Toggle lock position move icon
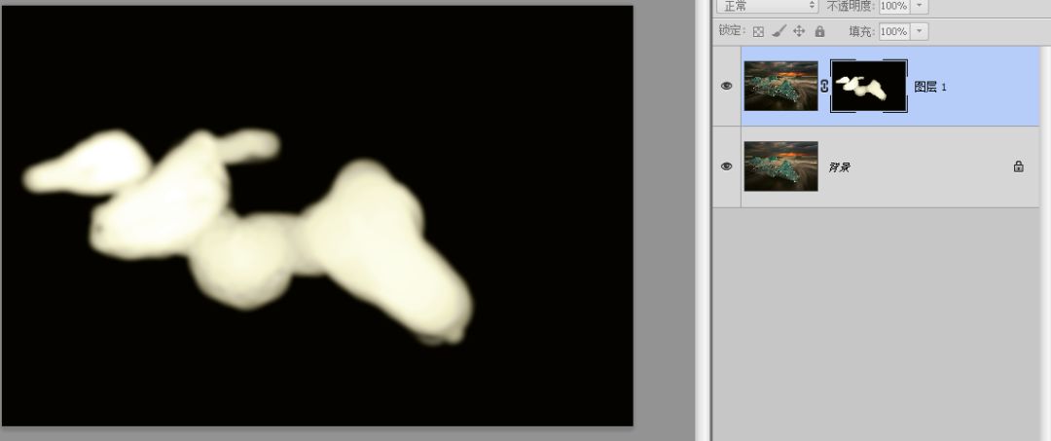Screen dimensions: 1051x441 click(x=799, y=31)
